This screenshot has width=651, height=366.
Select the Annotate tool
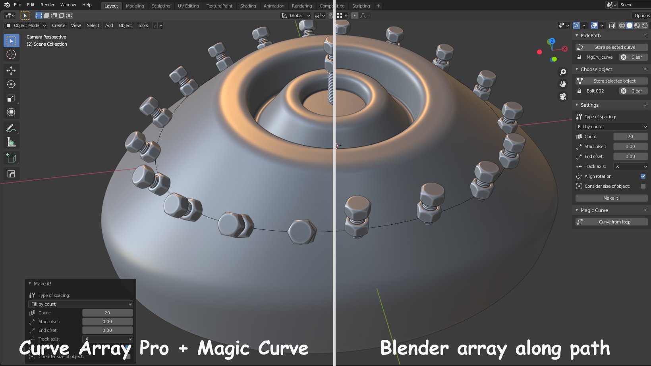click(11, 128)
